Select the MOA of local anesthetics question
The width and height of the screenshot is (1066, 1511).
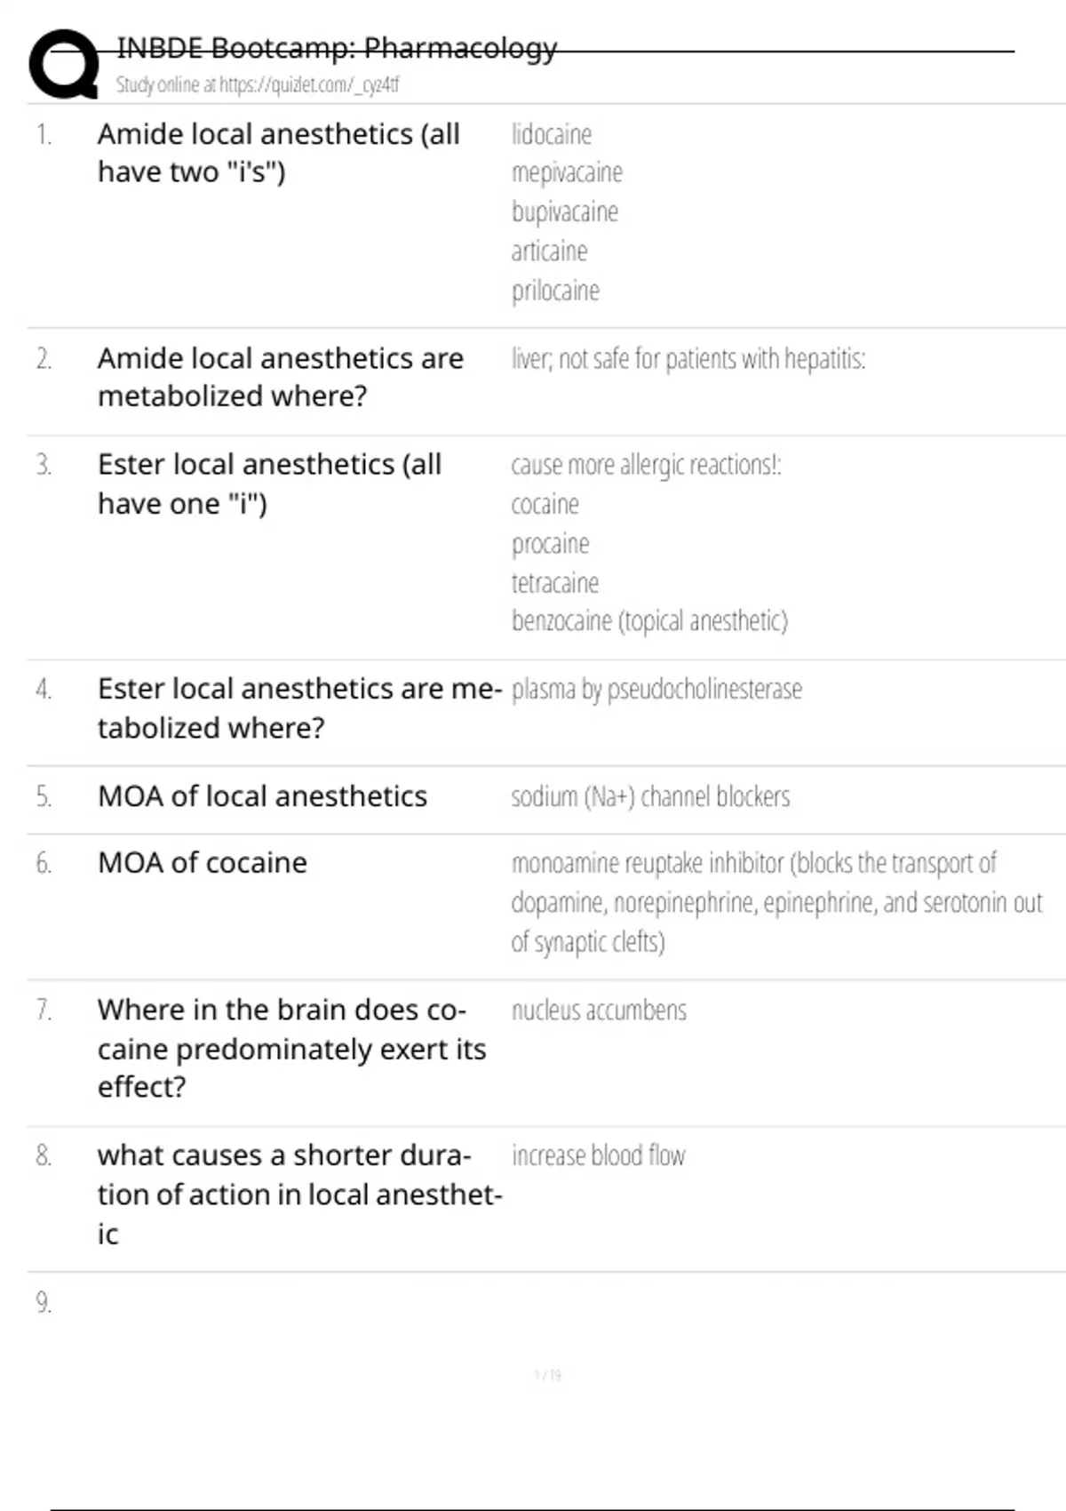point(262,796)
